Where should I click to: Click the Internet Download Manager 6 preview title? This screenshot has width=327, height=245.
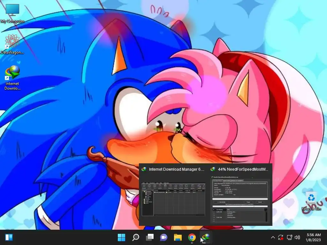click(176, 169)
